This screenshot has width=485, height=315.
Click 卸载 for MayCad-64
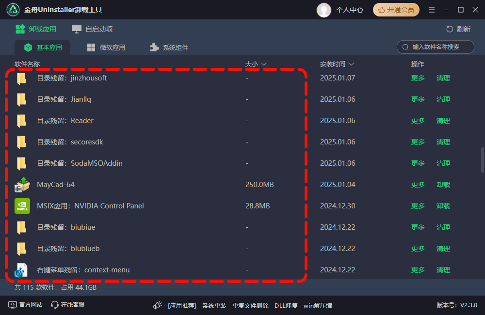point(443,185)
